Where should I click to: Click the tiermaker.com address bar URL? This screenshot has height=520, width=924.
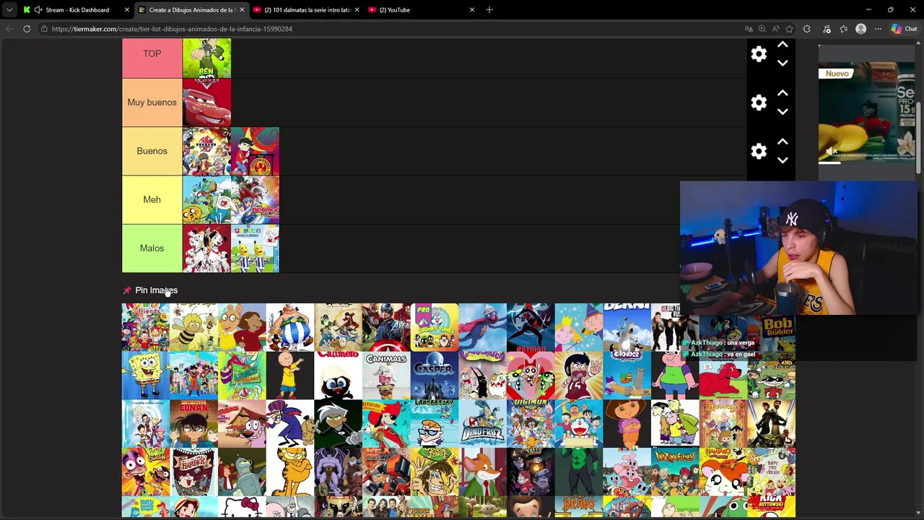coord(172,29)
